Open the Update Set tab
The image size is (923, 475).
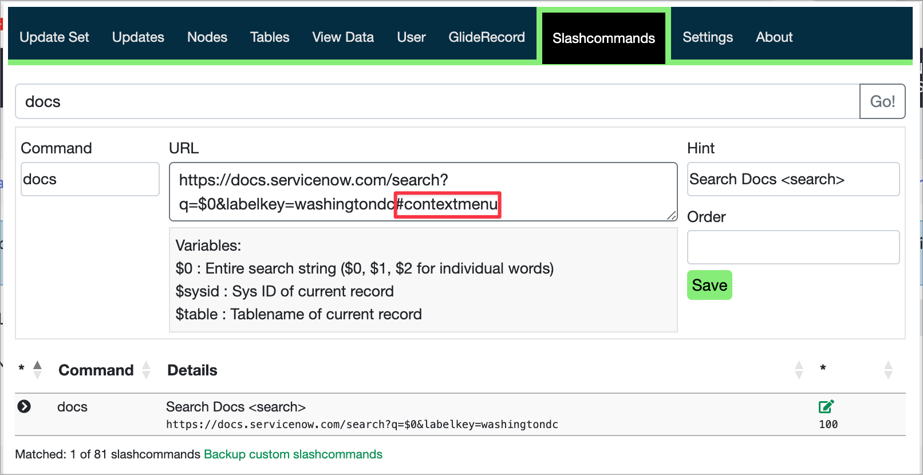(54, 37)
